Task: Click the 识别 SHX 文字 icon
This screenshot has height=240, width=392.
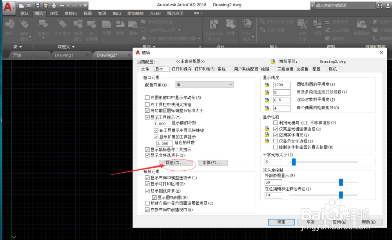Action: coord(262,22)
